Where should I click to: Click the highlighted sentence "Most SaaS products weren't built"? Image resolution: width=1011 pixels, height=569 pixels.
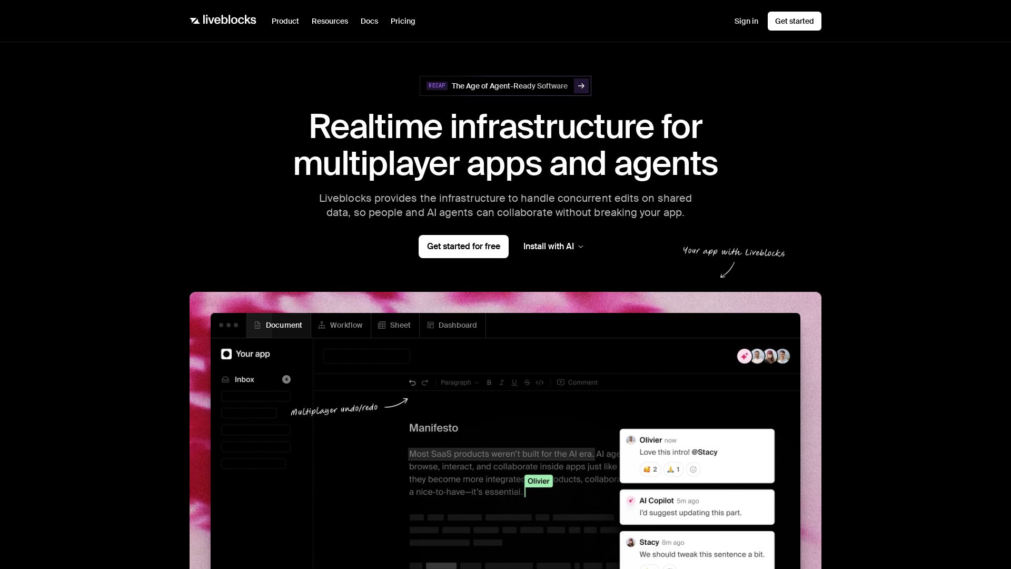click(x=501, y=454)
